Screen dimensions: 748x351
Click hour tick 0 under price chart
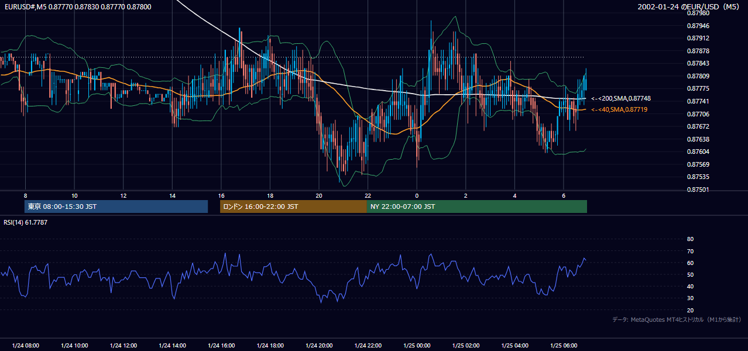pyautogui.click(x=417, y=195)
